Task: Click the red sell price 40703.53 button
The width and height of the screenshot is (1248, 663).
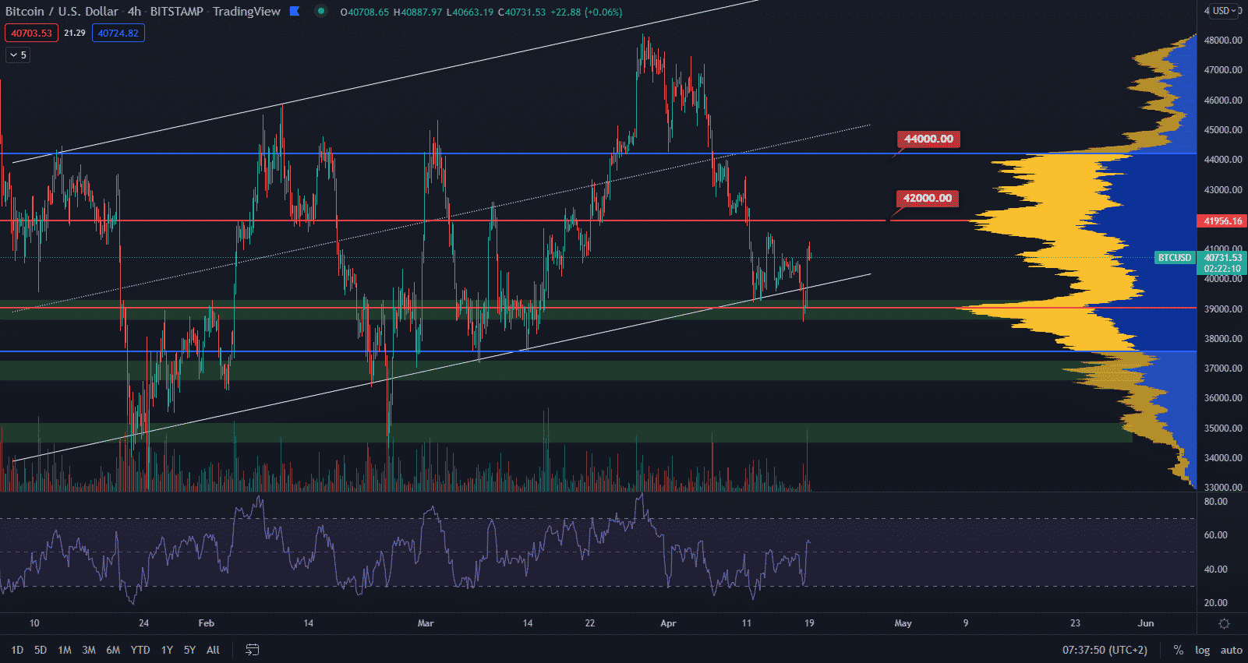Action: pyautogui.click(x=32, y=34)
